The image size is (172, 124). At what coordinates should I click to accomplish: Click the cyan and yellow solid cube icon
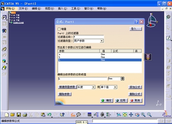pos(4,61)
